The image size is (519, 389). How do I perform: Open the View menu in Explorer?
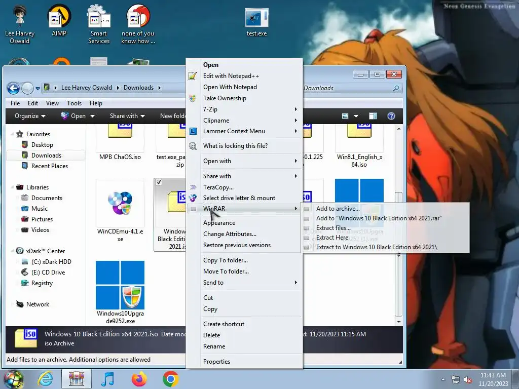(52, 103)
